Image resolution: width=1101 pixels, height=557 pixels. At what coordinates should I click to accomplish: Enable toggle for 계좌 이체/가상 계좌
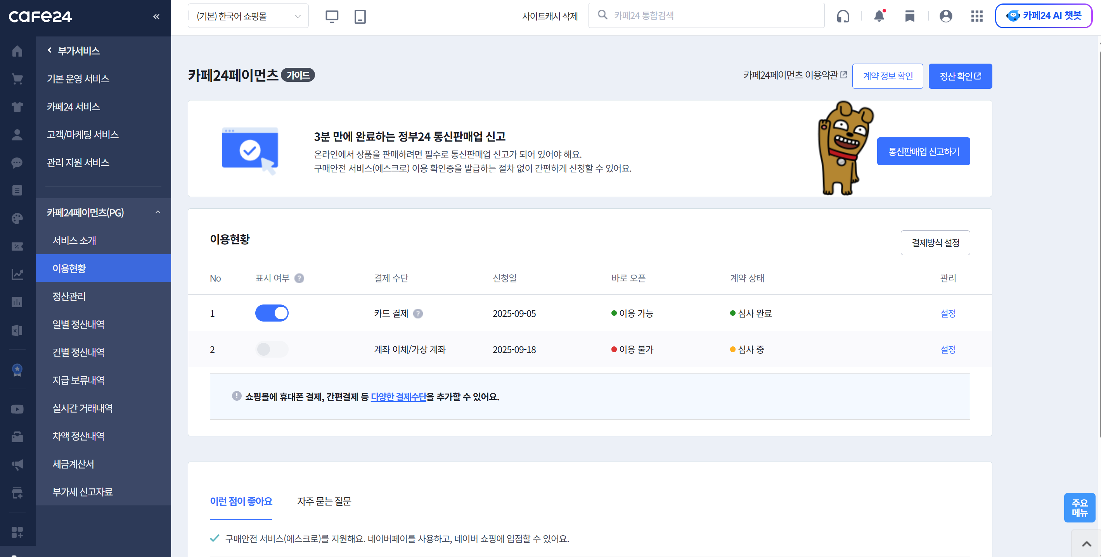pyautogui.click(x=272, y=349)
